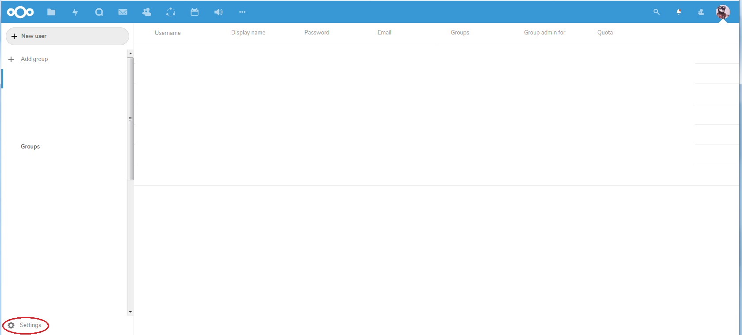Click the New user button

click(67, 36)
